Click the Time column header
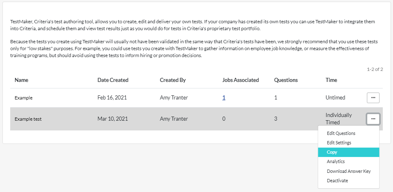This screenshot has height=192, width=393. 331,80
